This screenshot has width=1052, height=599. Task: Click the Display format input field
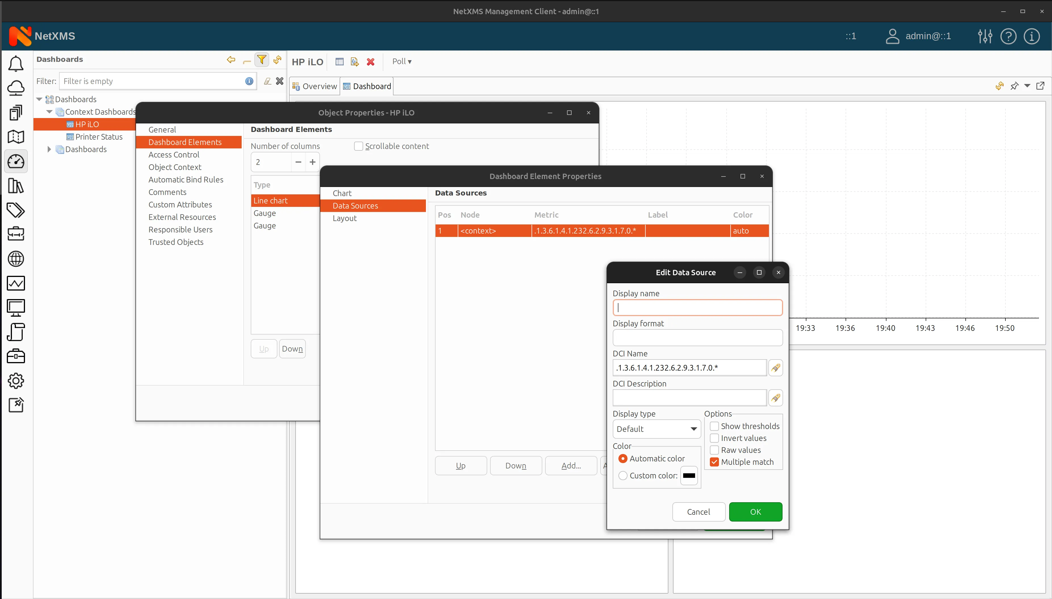click(697, 338)
